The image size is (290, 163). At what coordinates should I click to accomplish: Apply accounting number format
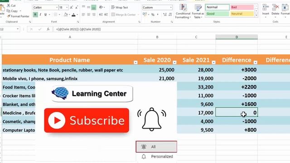pyautogui.click(x=145, y=14)
